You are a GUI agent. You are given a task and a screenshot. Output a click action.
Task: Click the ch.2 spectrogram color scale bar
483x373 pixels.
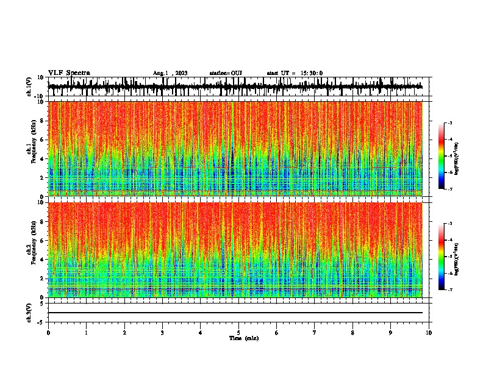point(441,257)
